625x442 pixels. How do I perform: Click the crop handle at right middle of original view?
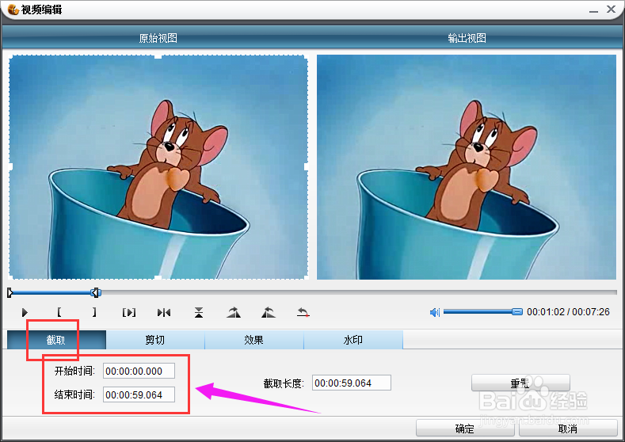[307, 166]
